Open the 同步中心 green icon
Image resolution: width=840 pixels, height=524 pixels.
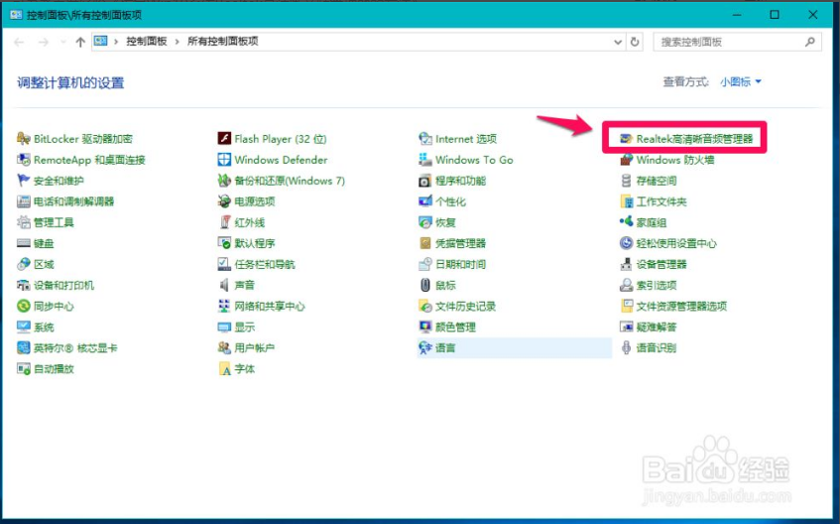(x=24, y=307)
